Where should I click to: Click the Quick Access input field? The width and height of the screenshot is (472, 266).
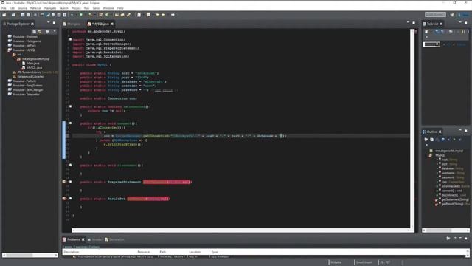tap(435, 15)
